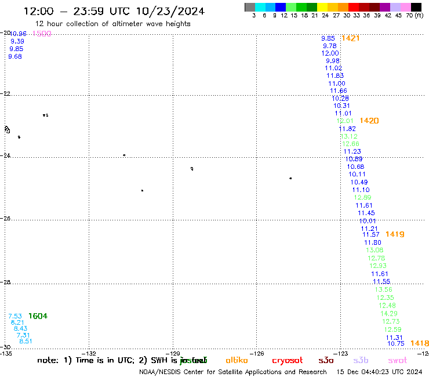Click the wave height value 9.78
The image size is (429, 377).
click(330, 46)
